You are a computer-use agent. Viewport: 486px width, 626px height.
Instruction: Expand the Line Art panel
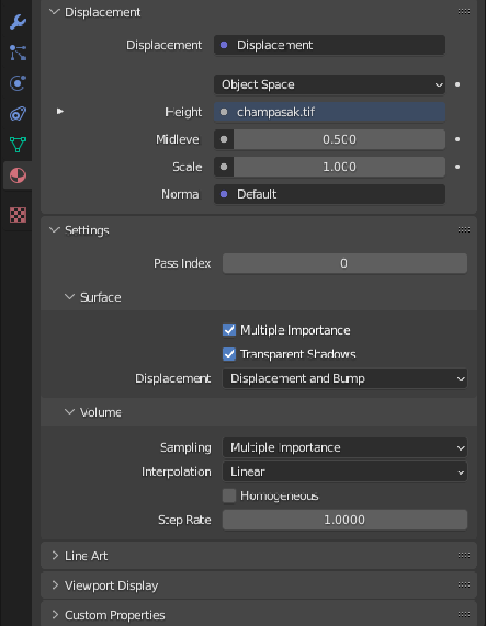(86, 556)
